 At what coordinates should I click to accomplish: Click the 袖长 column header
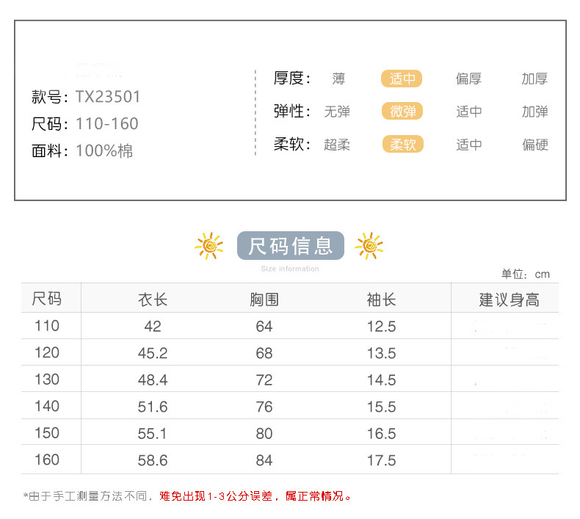[381, 300]
